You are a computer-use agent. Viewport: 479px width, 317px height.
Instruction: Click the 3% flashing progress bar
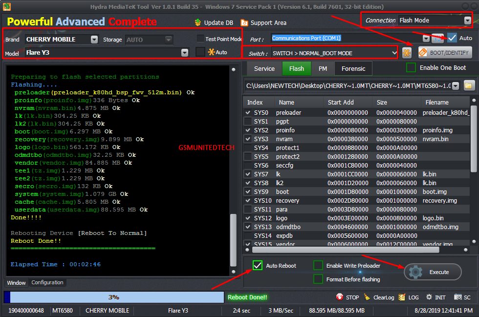click(114, 297)
